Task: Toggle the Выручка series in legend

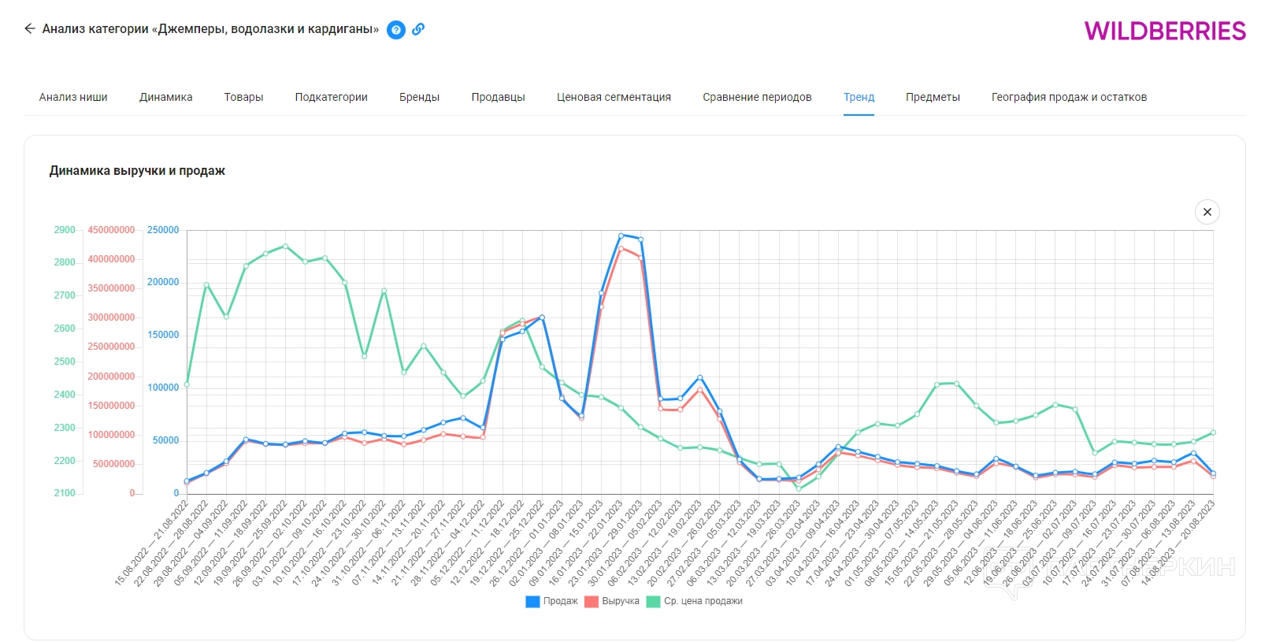Action: pos(620,601)
